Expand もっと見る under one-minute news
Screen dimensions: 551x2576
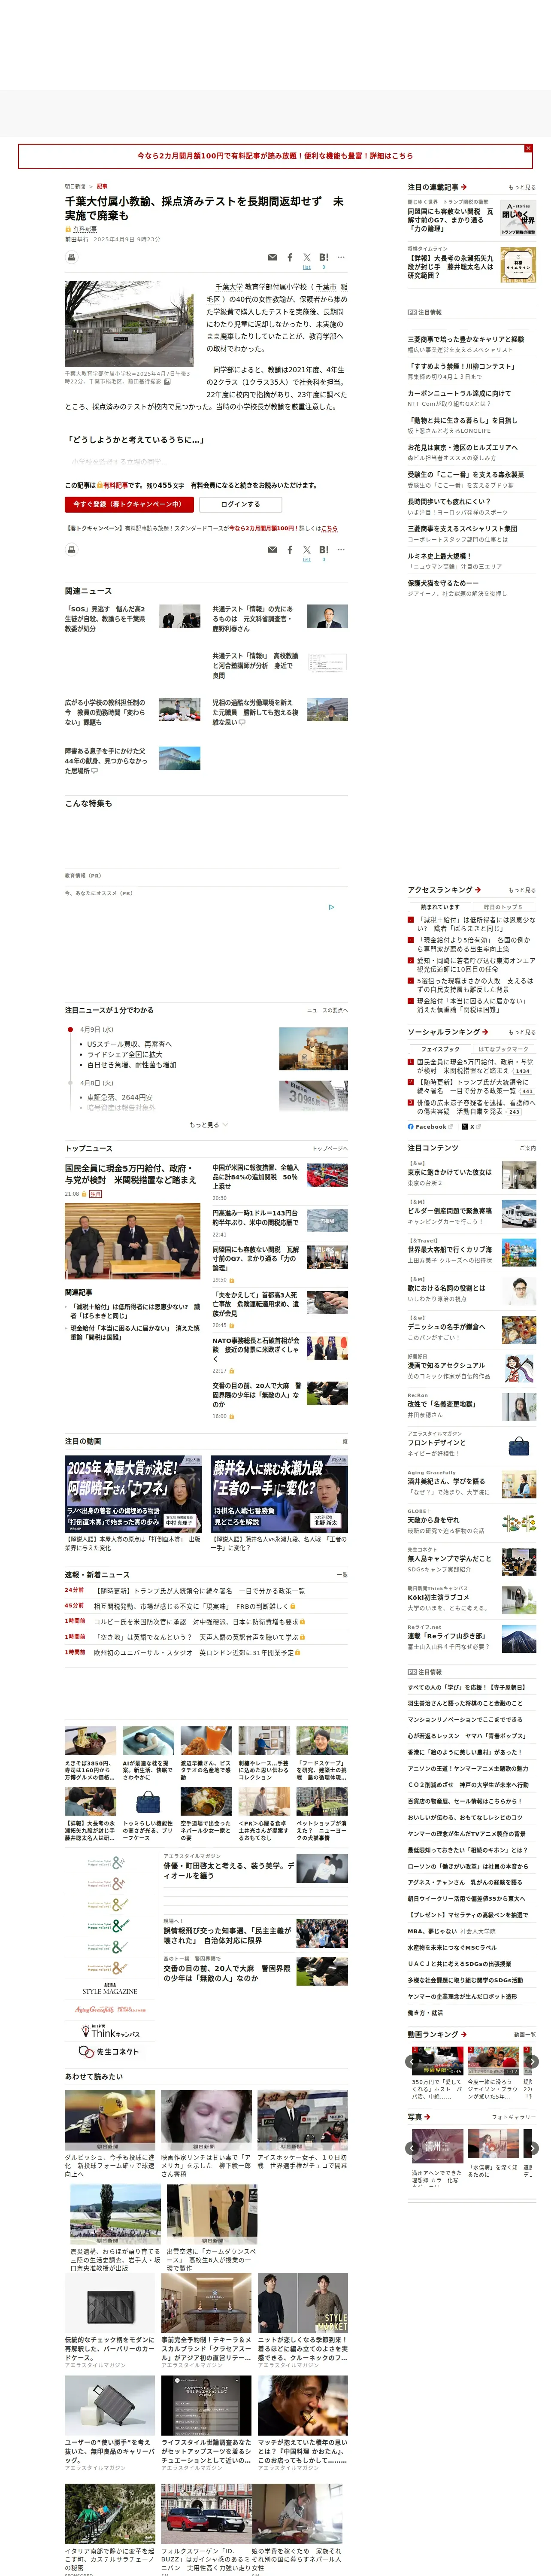point(208,1124)
